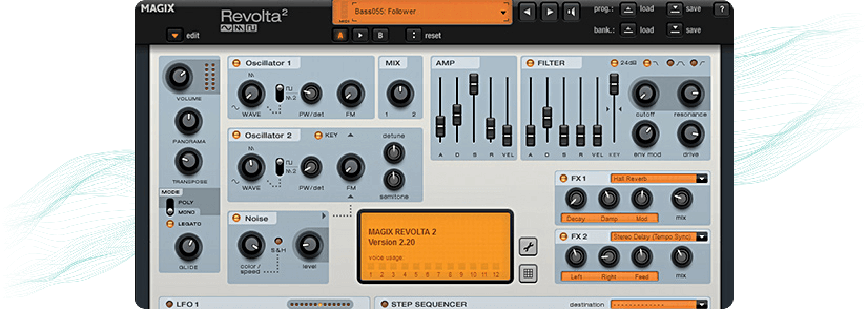
Task: Toggle STEP SEQUENCER power
Action: (385, 304)
